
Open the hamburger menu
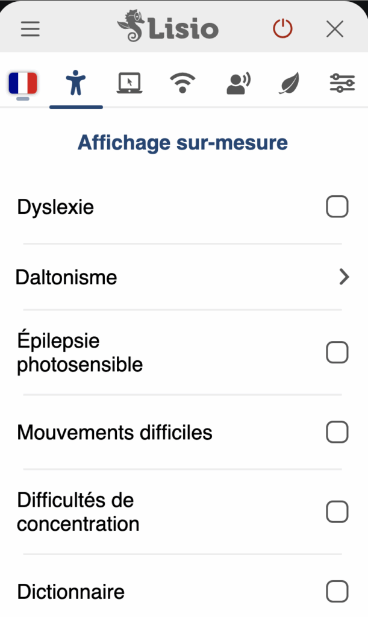click(x=30, y=28)
